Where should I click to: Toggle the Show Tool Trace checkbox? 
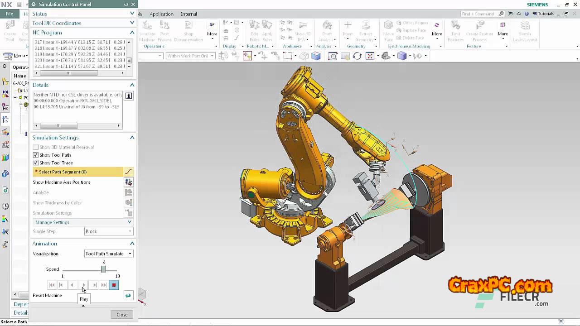tap(36, 163)
